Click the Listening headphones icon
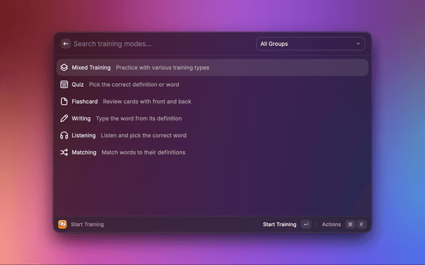Image resolution: width=425 pixels, height=265 pixels. [x=64, y=135]
